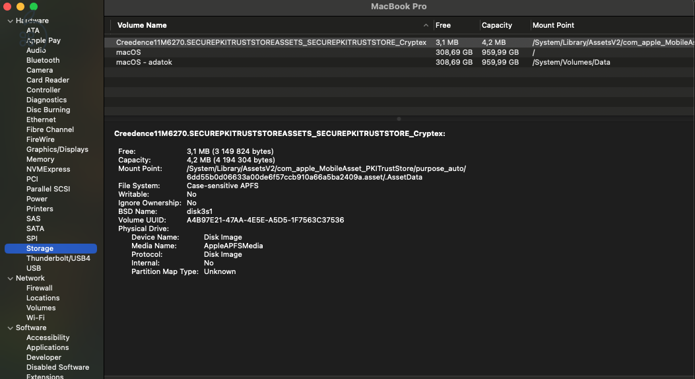
Task: Click the Case-sensitive APFS file system value
Action: 222,186
